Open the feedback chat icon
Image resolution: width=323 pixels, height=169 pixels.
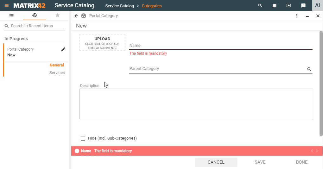[x=303, y=6]
